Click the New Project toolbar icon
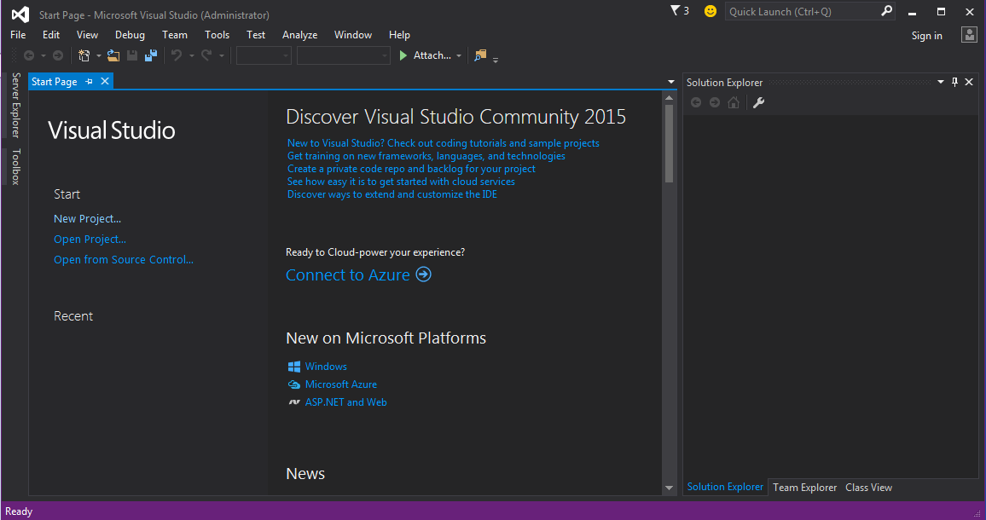The width and height of the screenshot is (986, 520). click(x=84, y=55)
